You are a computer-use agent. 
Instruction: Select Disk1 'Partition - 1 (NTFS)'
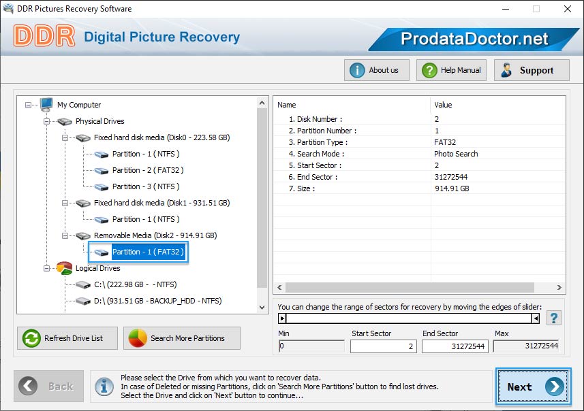[x=146, y=219]
